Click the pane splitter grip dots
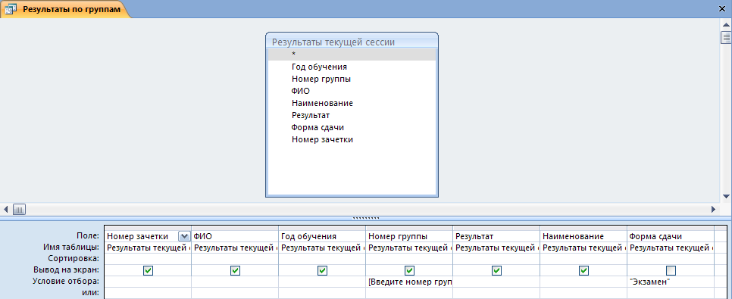This screenshot has height=299, width=732. point(366,218)
